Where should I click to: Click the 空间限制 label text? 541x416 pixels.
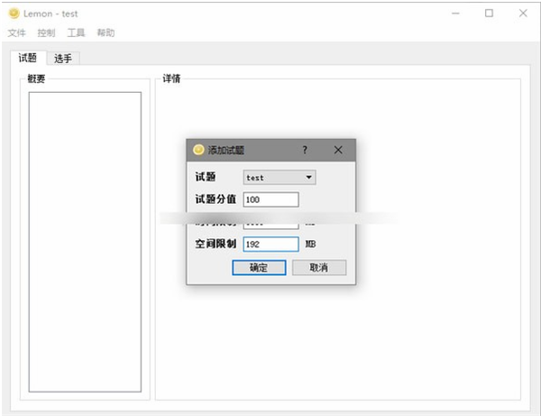pos(215,244)
